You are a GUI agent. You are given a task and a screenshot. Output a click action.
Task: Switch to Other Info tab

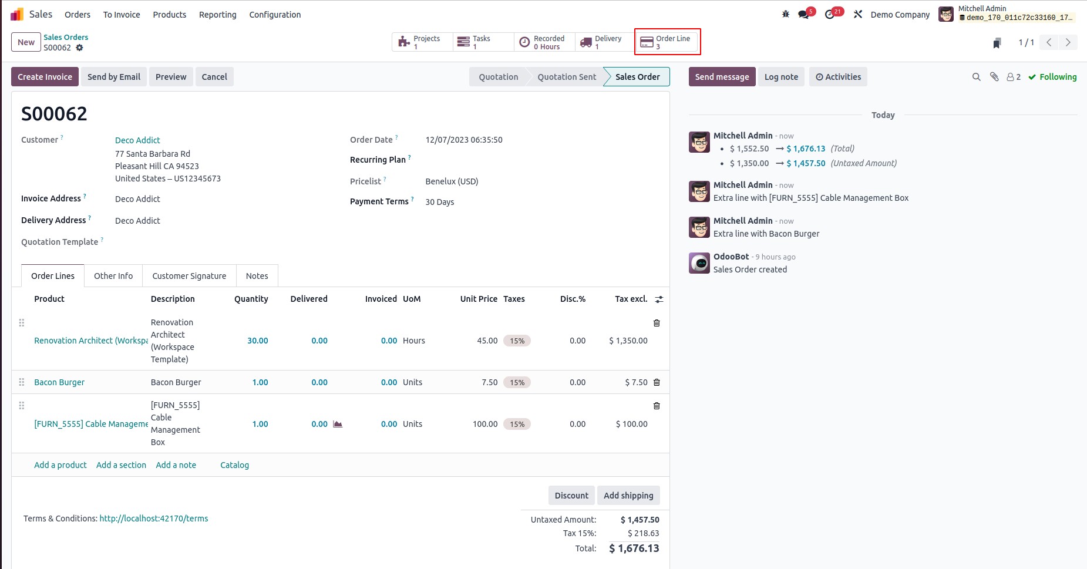tap(113, 276)
